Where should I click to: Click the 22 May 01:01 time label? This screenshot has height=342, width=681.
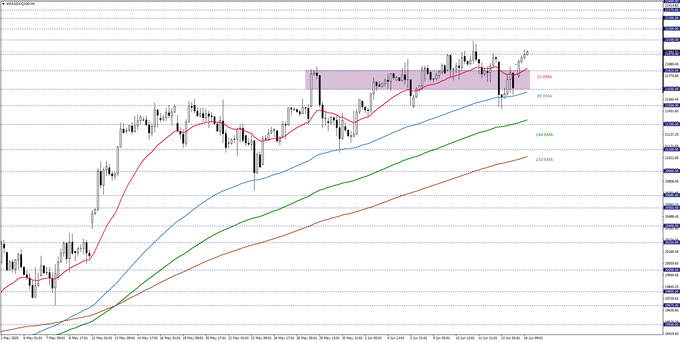pyautogui.click(x=238, y=338)
